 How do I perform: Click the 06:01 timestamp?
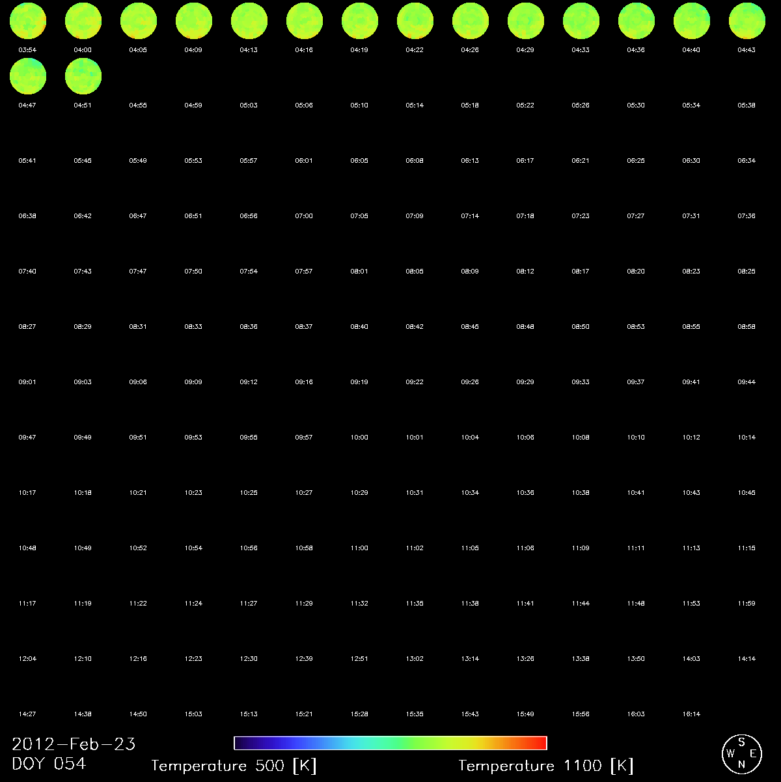[304, 160]
